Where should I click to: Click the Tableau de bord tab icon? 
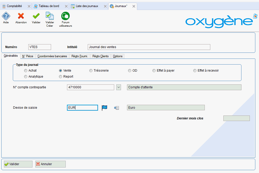[36, 6]
